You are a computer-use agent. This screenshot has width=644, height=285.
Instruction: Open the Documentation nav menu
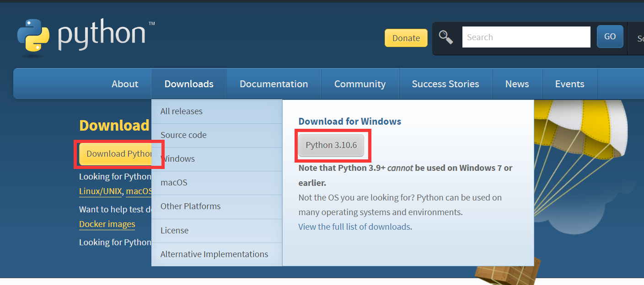click(274, 84)
